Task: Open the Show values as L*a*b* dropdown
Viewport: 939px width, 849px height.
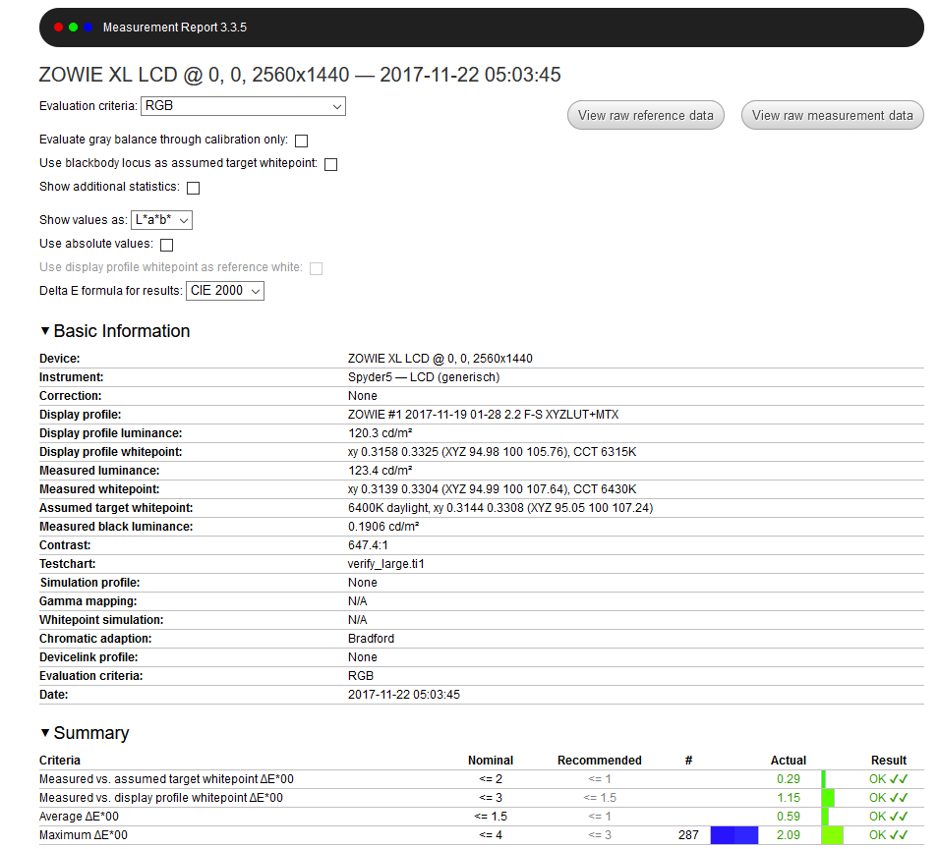Action: (x=161, y=220)
